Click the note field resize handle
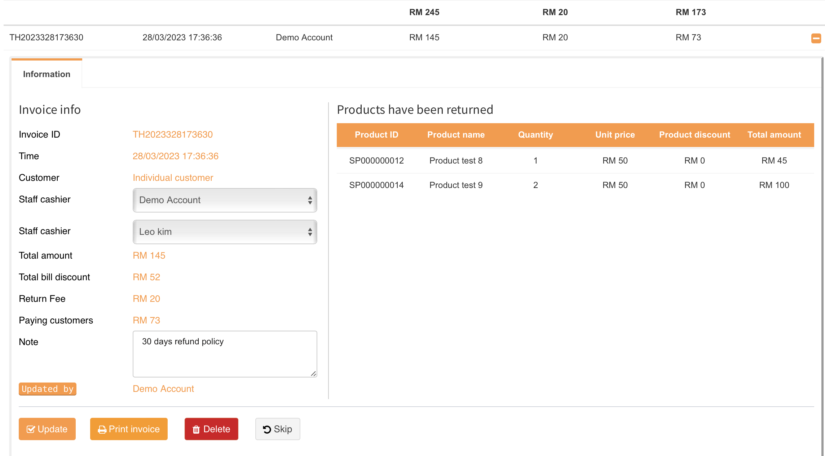Viewport: 825px width, 456px height. [x=313, y=374]
